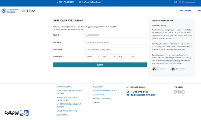Click fmjfee.sevis@ice.dhs.gov link in Payment Instructions
The height and width of the screenshot is (120, 201).
click(173, 61)
